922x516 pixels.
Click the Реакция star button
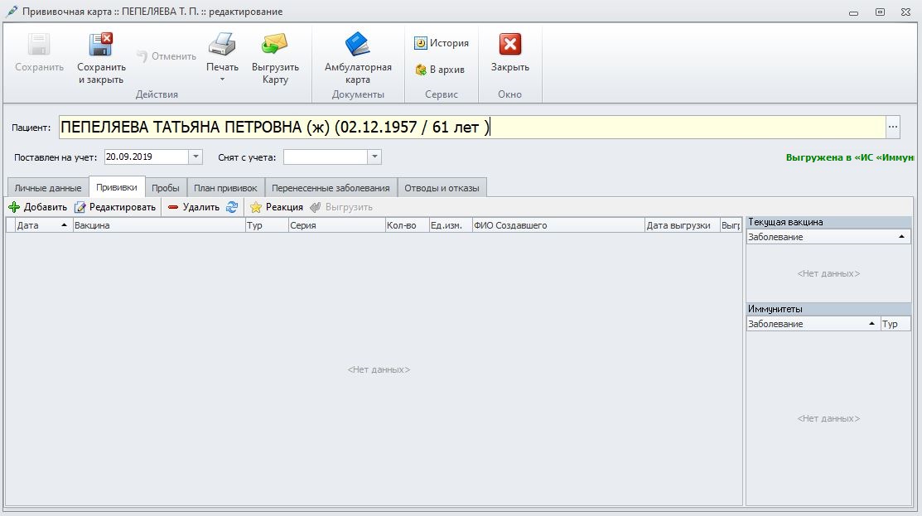pyautogui.click(x=277, y=207)
